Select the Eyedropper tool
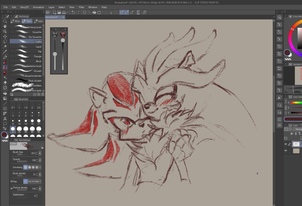This screenshot has height=206, width=302. click(x=5, y=52)
